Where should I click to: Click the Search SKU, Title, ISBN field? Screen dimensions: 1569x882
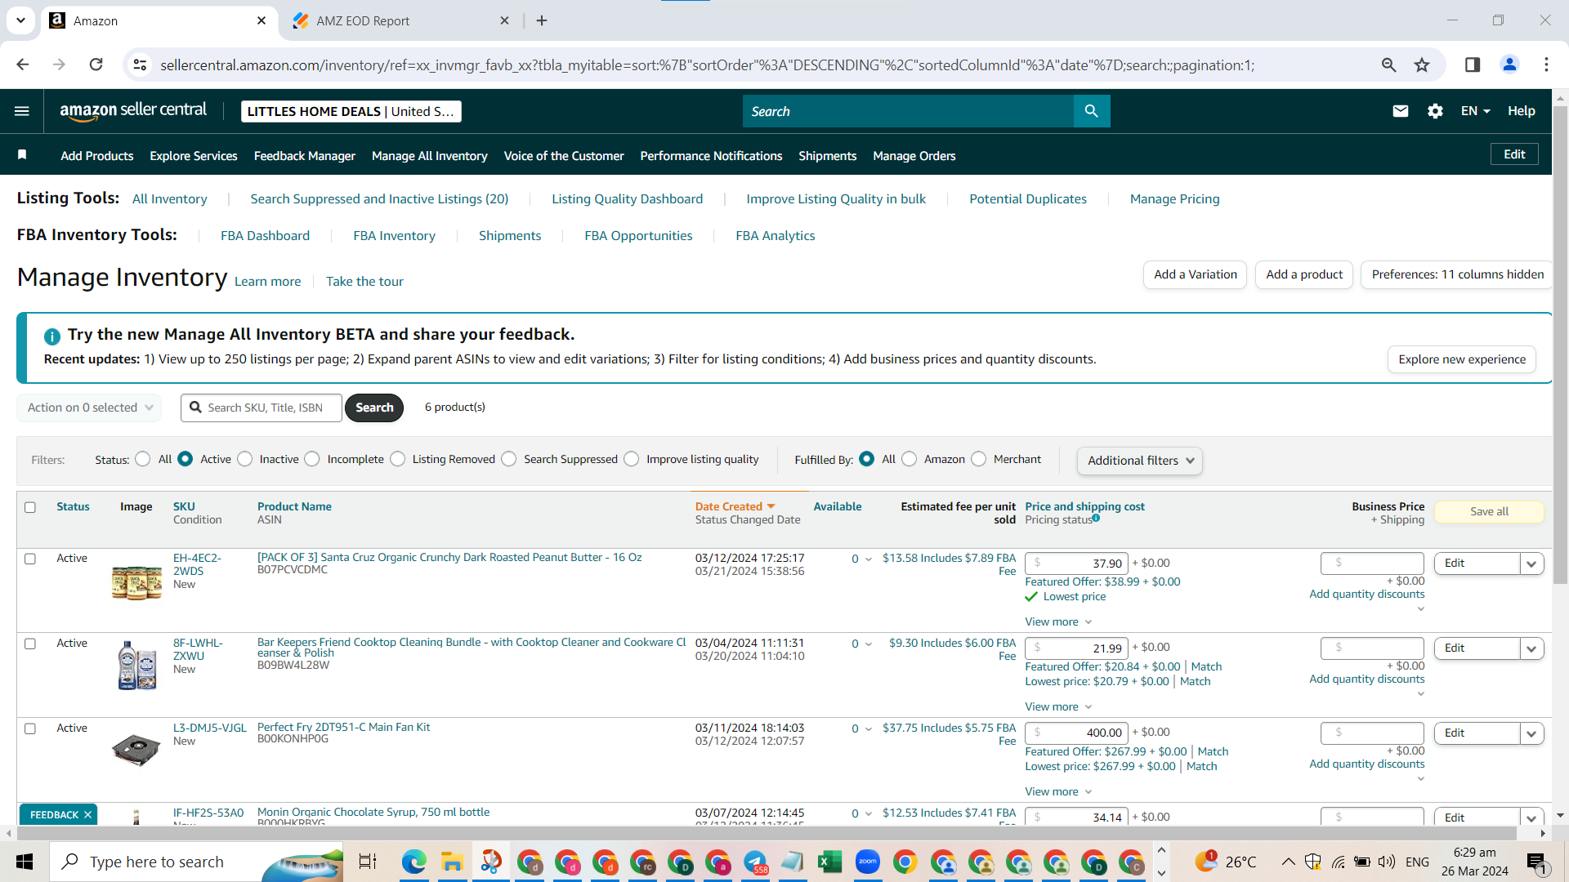[x=261, y=408]
